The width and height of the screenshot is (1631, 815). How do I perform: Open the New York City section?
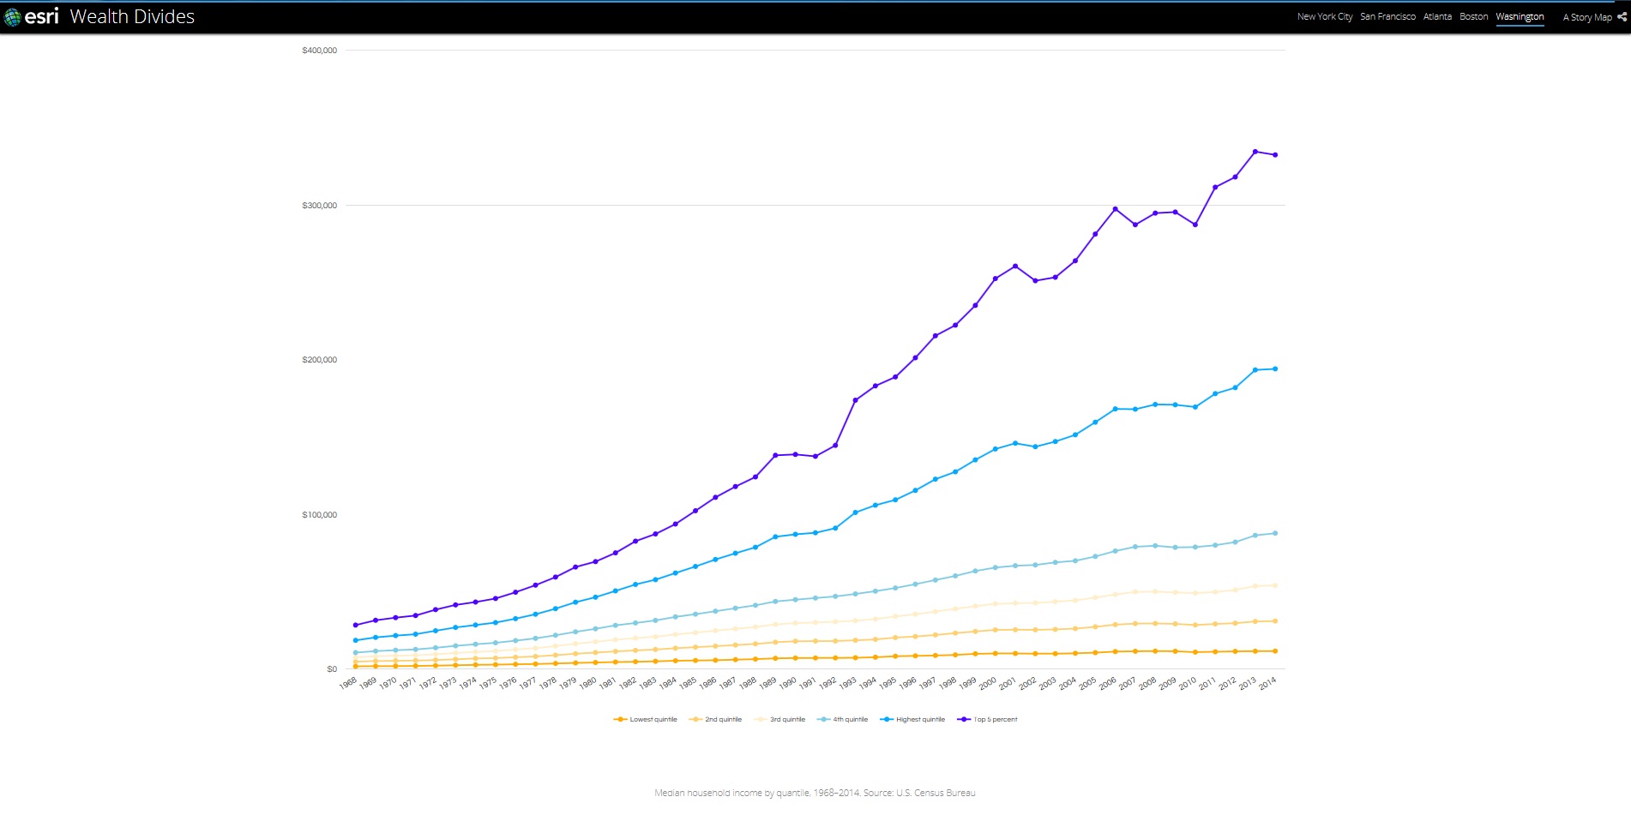(1324, 17)
